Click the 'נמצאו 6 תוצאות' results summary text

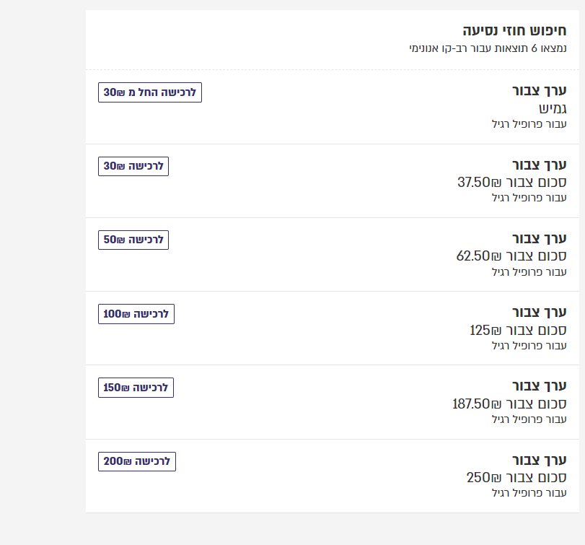(487, 48)
